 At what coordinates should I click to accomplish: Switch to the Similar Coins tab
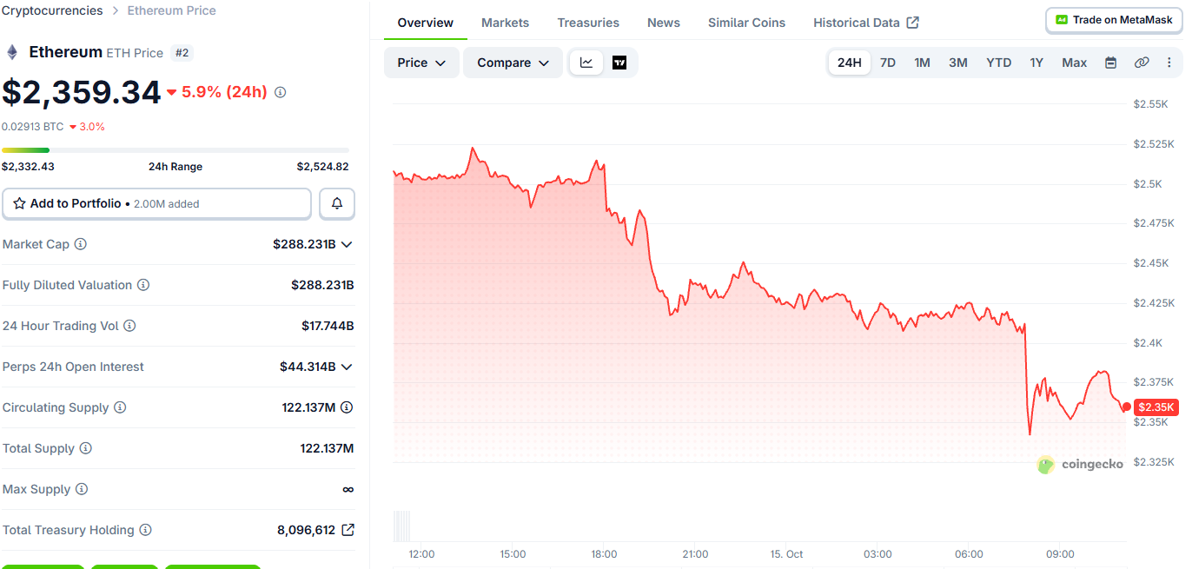[x=746, y=23]
